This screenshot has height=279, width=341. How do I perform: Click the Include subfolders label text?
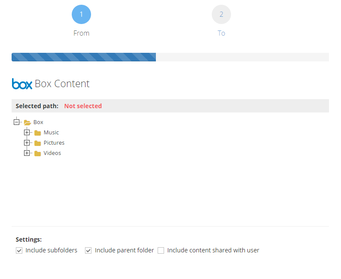[x=52, y=250]
